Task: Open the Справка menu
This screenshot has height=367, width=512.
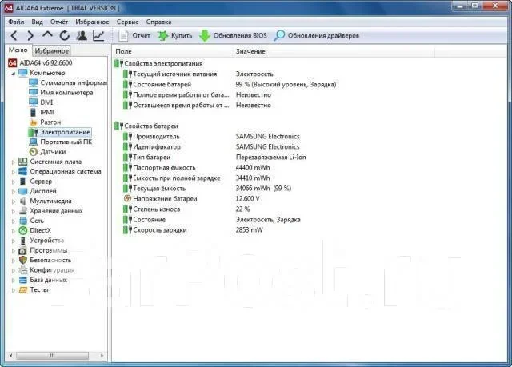Action: pos(158,22)
